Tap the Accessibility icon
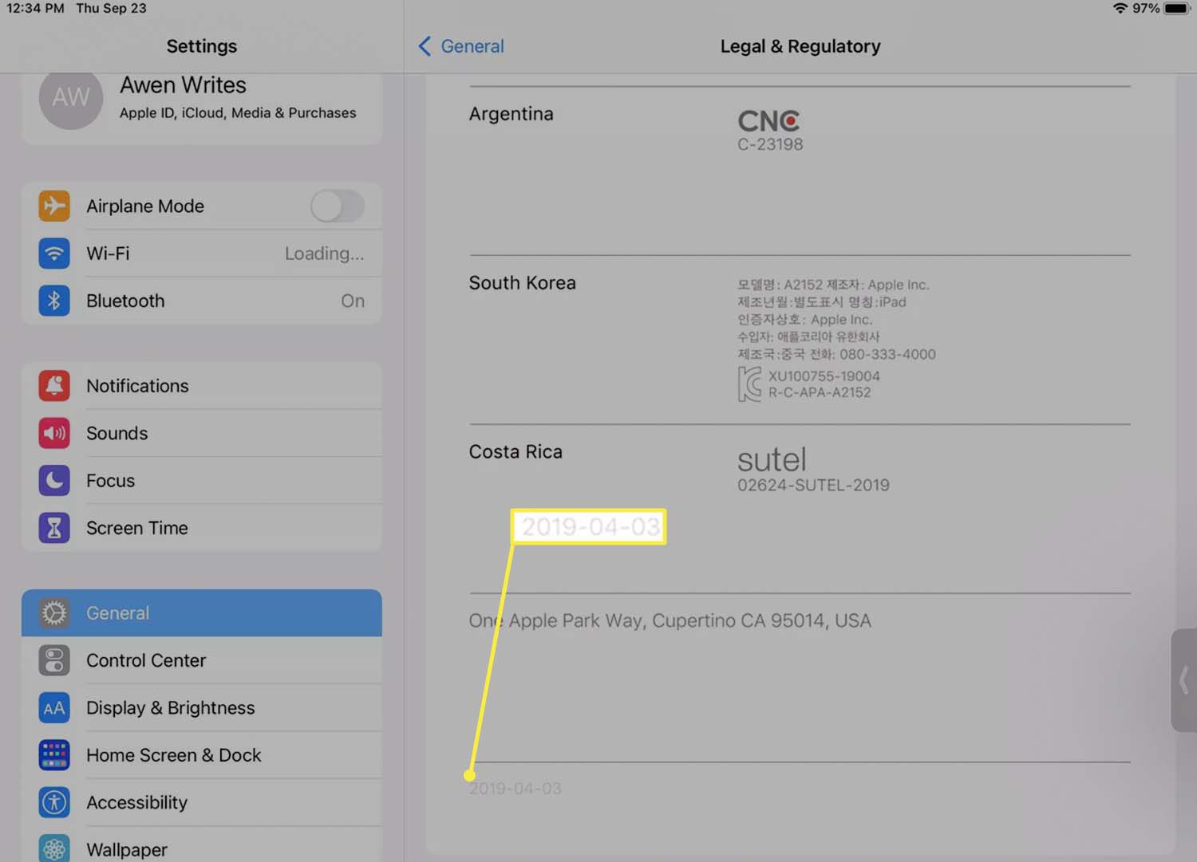This screenshot has width=1197, height=862. click(54, 802)
